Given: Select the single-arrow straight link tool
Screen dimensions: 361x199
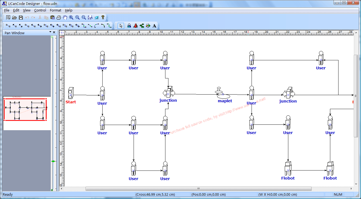Looking at the screenshot, I should pos(15,26).
